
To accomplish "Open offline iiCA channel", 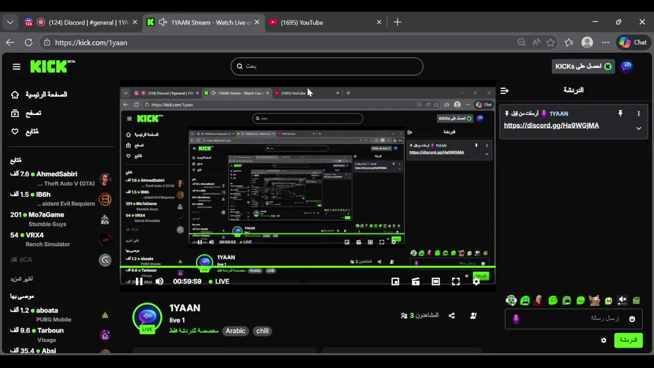I will [60, 260].
